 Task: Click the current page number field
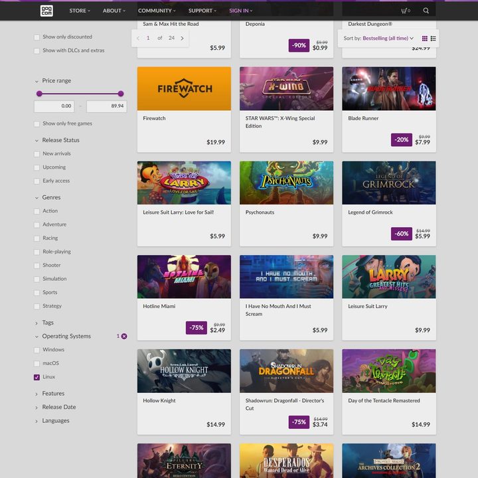148,38
